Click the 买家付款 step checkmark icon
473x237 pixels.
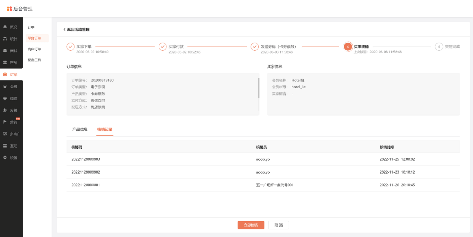point(163,47)
